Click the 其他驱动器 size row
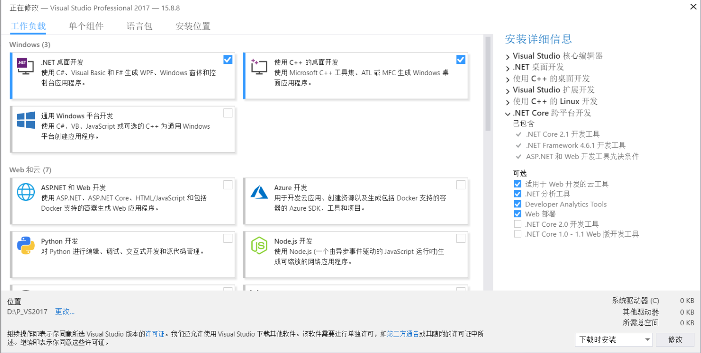The image size is (701, 353). [658, 312]
